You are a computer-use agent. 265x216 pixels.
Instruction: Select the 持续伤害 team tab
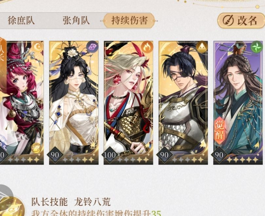click(129, 21)
